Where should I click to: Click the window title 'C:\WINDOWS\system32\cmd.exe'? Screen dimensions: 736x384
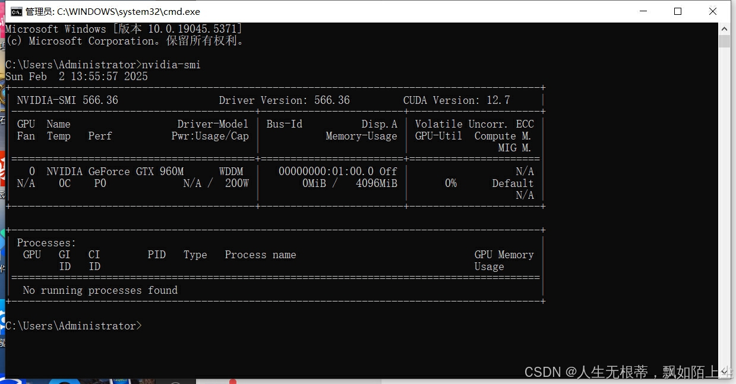[128, 11]
